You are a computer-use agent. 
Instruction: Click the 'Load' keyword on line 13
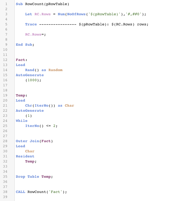[x=20, y=65]
